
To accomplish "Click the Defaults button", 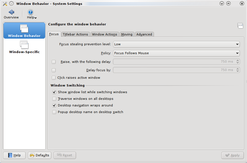I will pos(39,155).
